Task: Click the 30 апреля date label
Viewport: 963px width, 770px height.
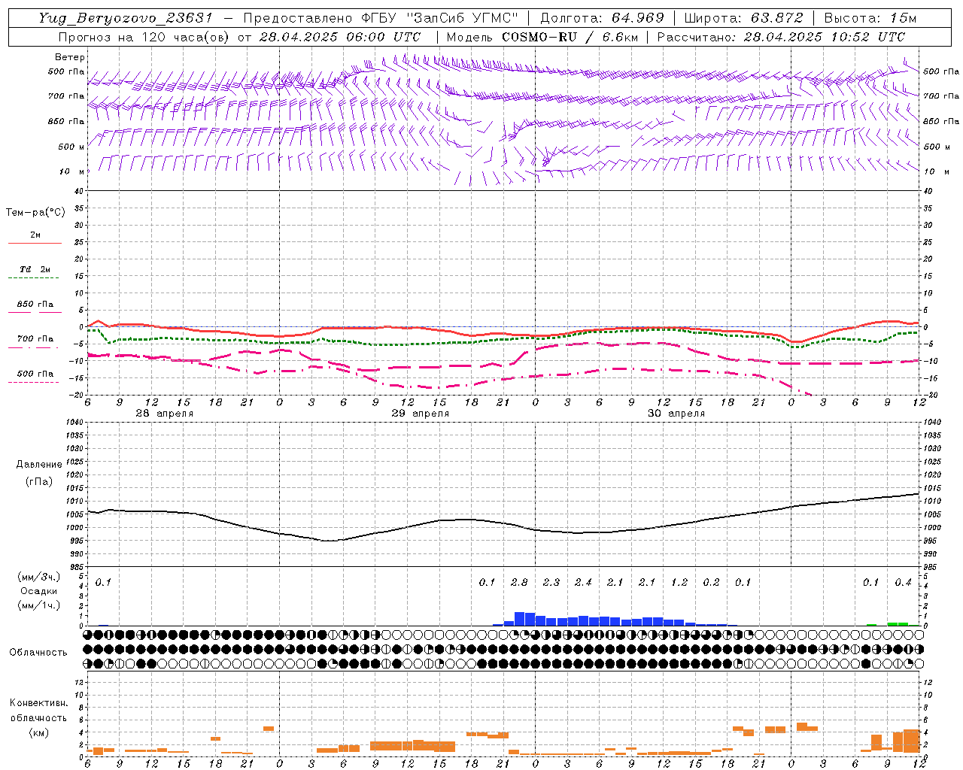Action: [x=676, y=414]
